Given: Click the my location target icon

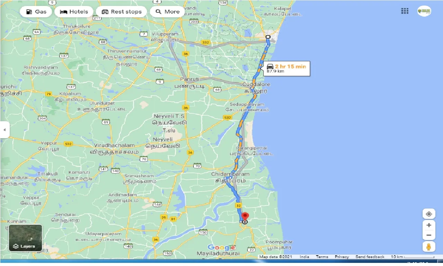Looking at the screenshot, I should (429, 214).
